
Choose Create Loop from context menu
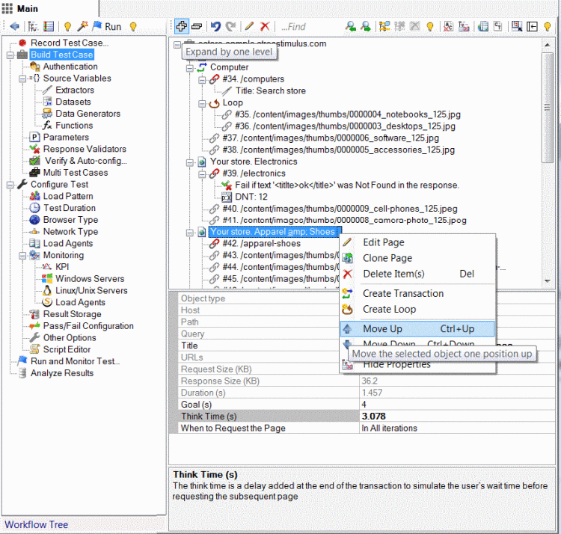point(389,309)
